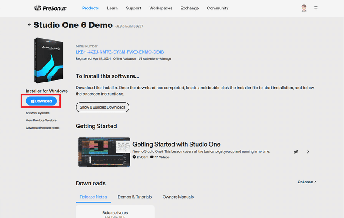Open the Getting Started video thumbnail
The height and width of the screenshot is (218, 344).
(104, 152)
